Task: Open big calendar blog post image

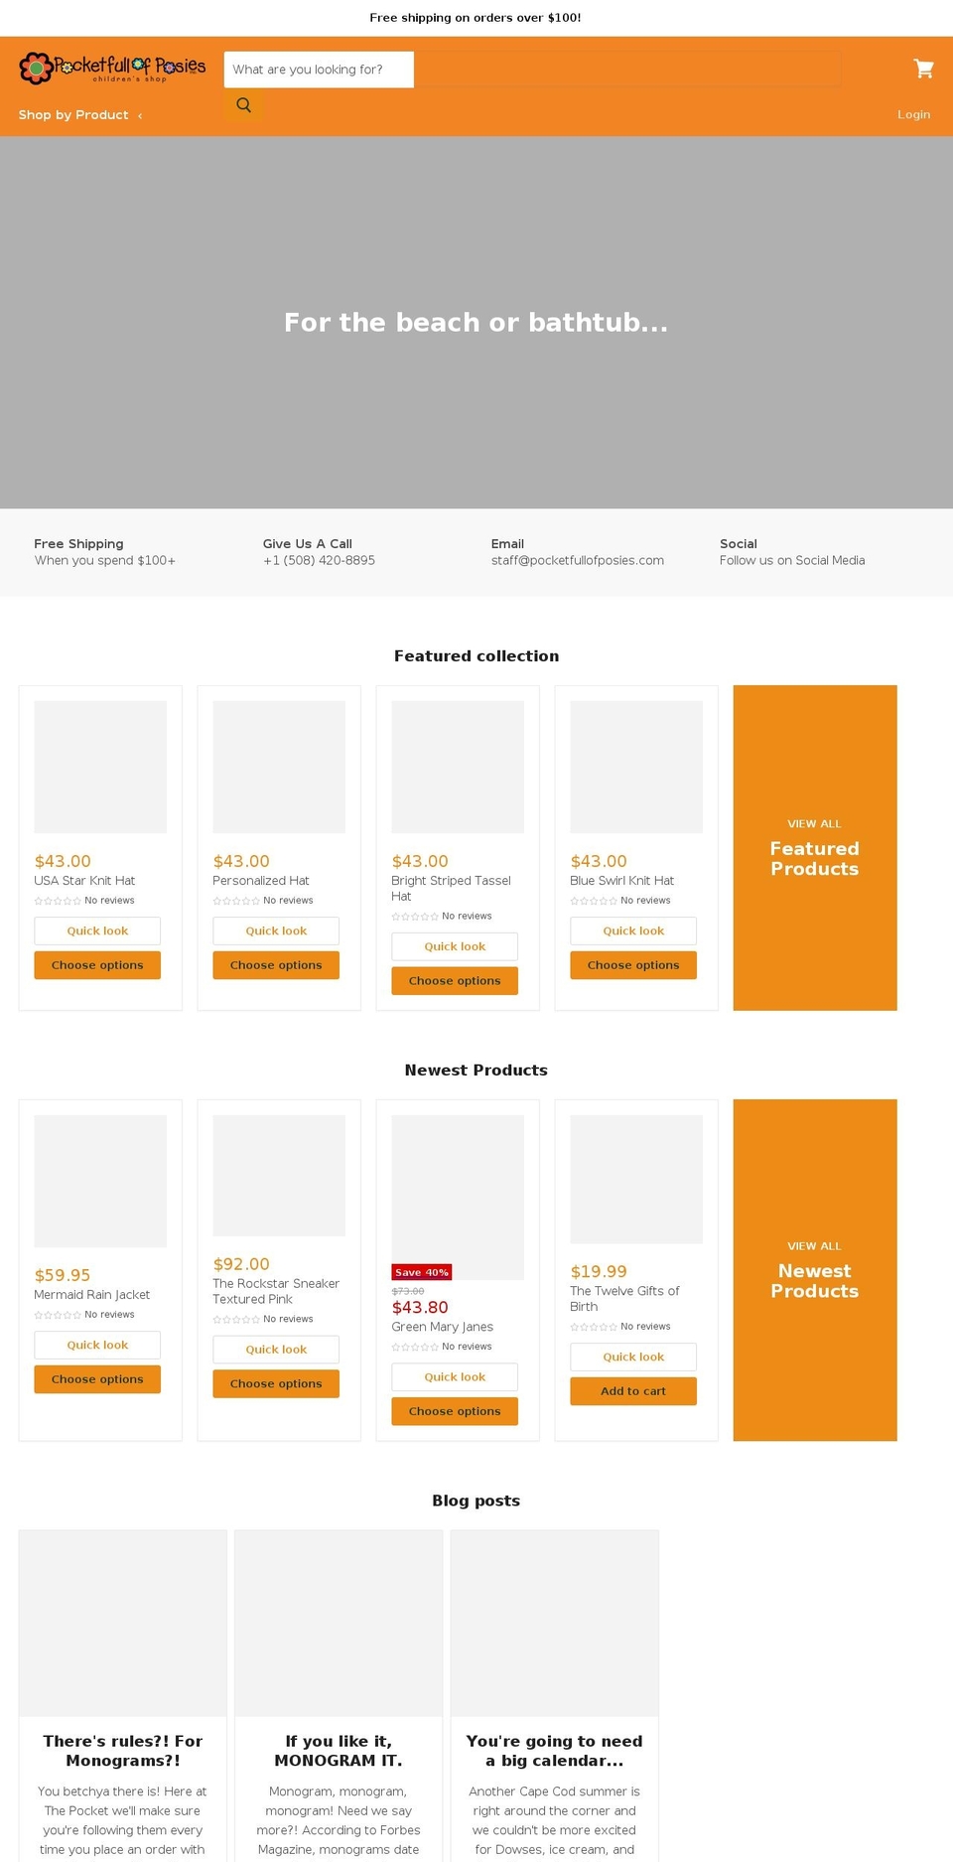Action: pyautogui.click(x=554, y=1624)
